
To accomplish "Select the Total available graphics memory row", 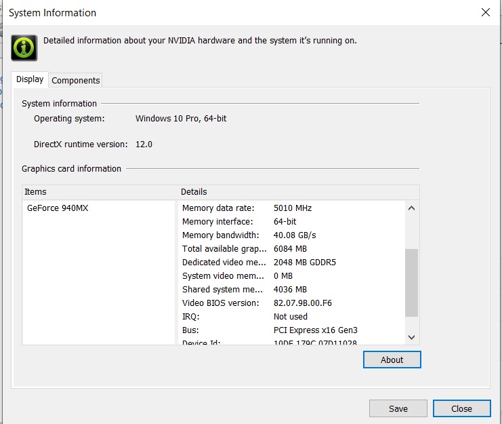I will pyautogui.click(x=291, y=249).
